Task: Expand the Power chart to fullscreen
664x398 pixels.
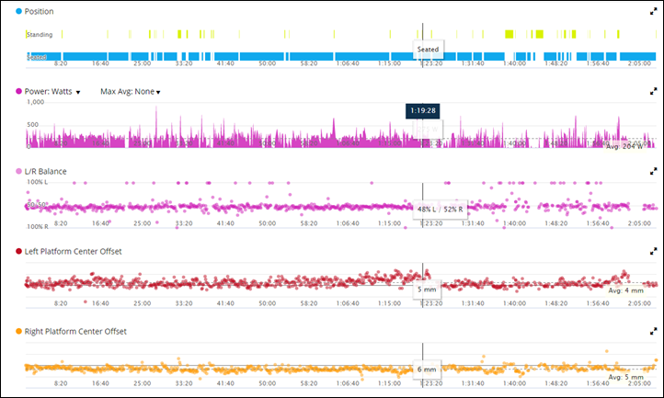Action: [x=653, y=92]
